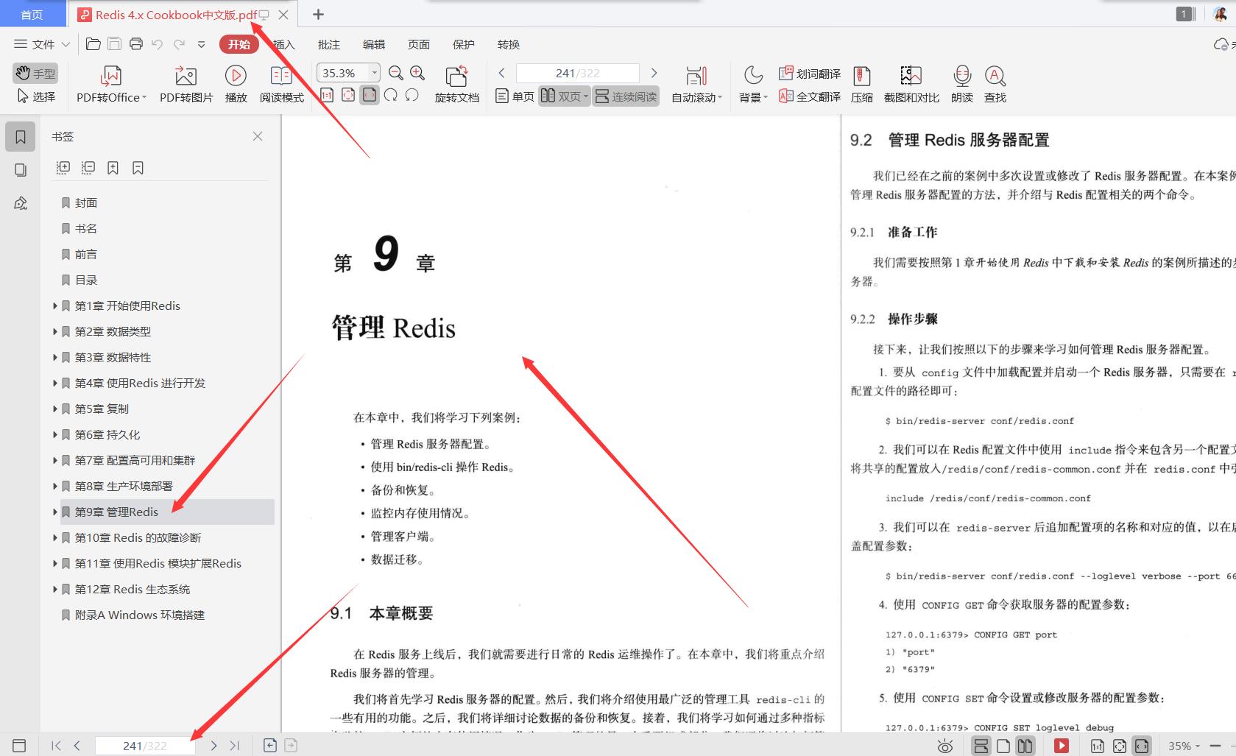The image size is (1236, 756).
Task: Click the 压缩 compress icon
Action: pyautogui.click(x=861, y=84)
